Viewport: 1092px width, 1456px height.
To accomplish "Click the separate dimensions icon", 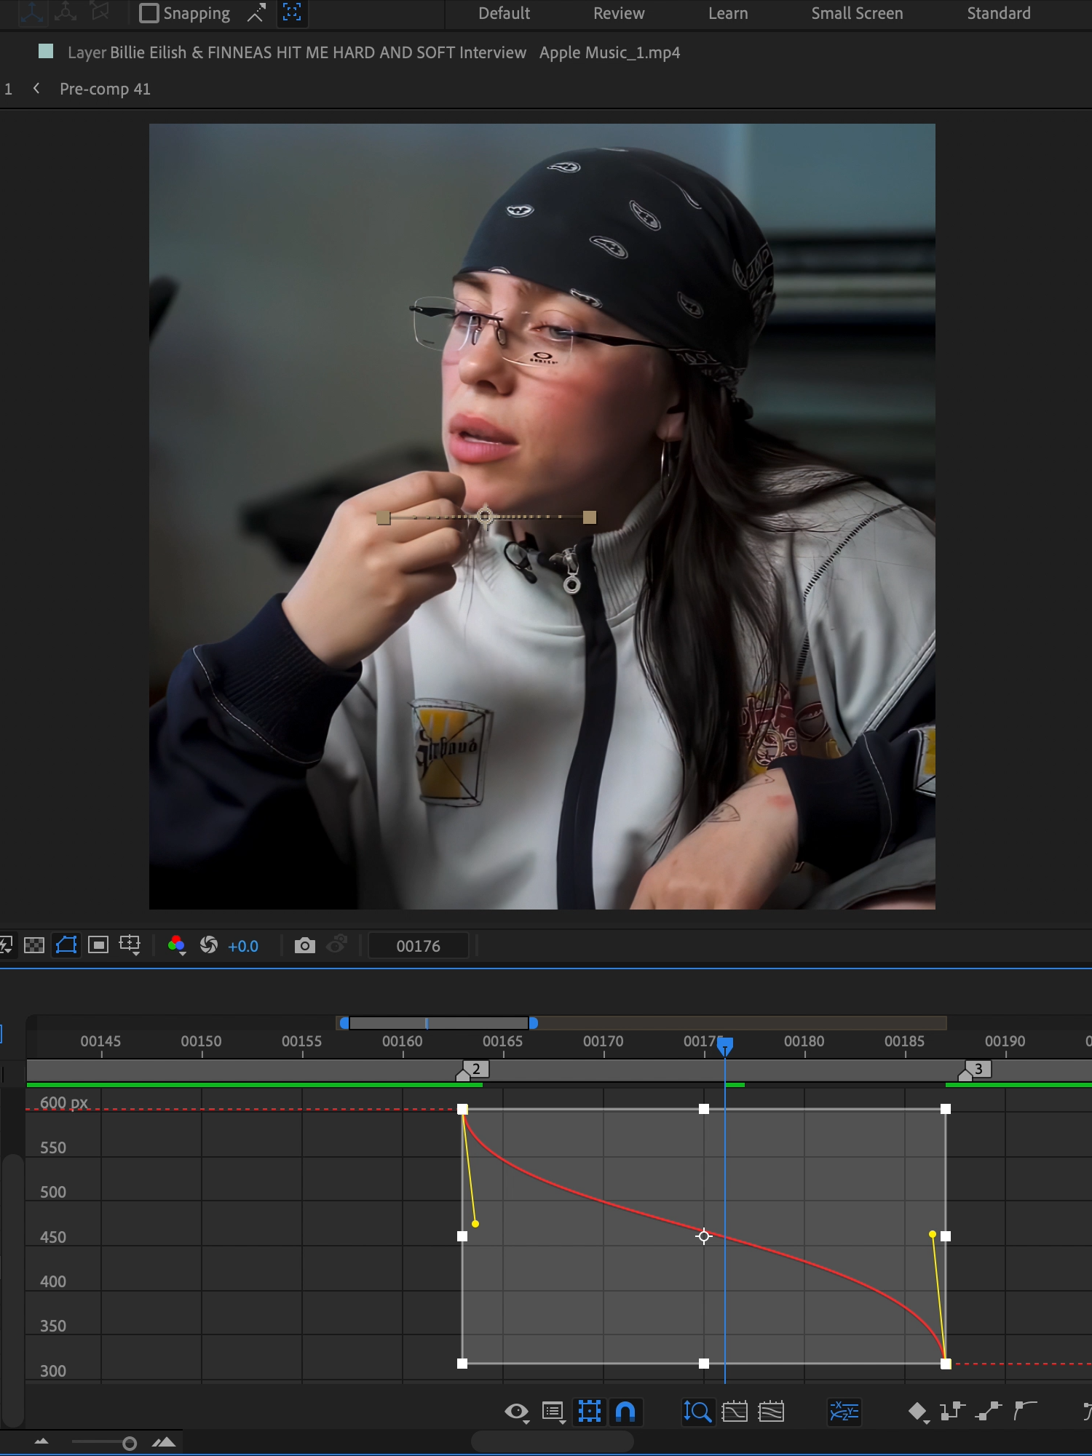I will 844,1412.
